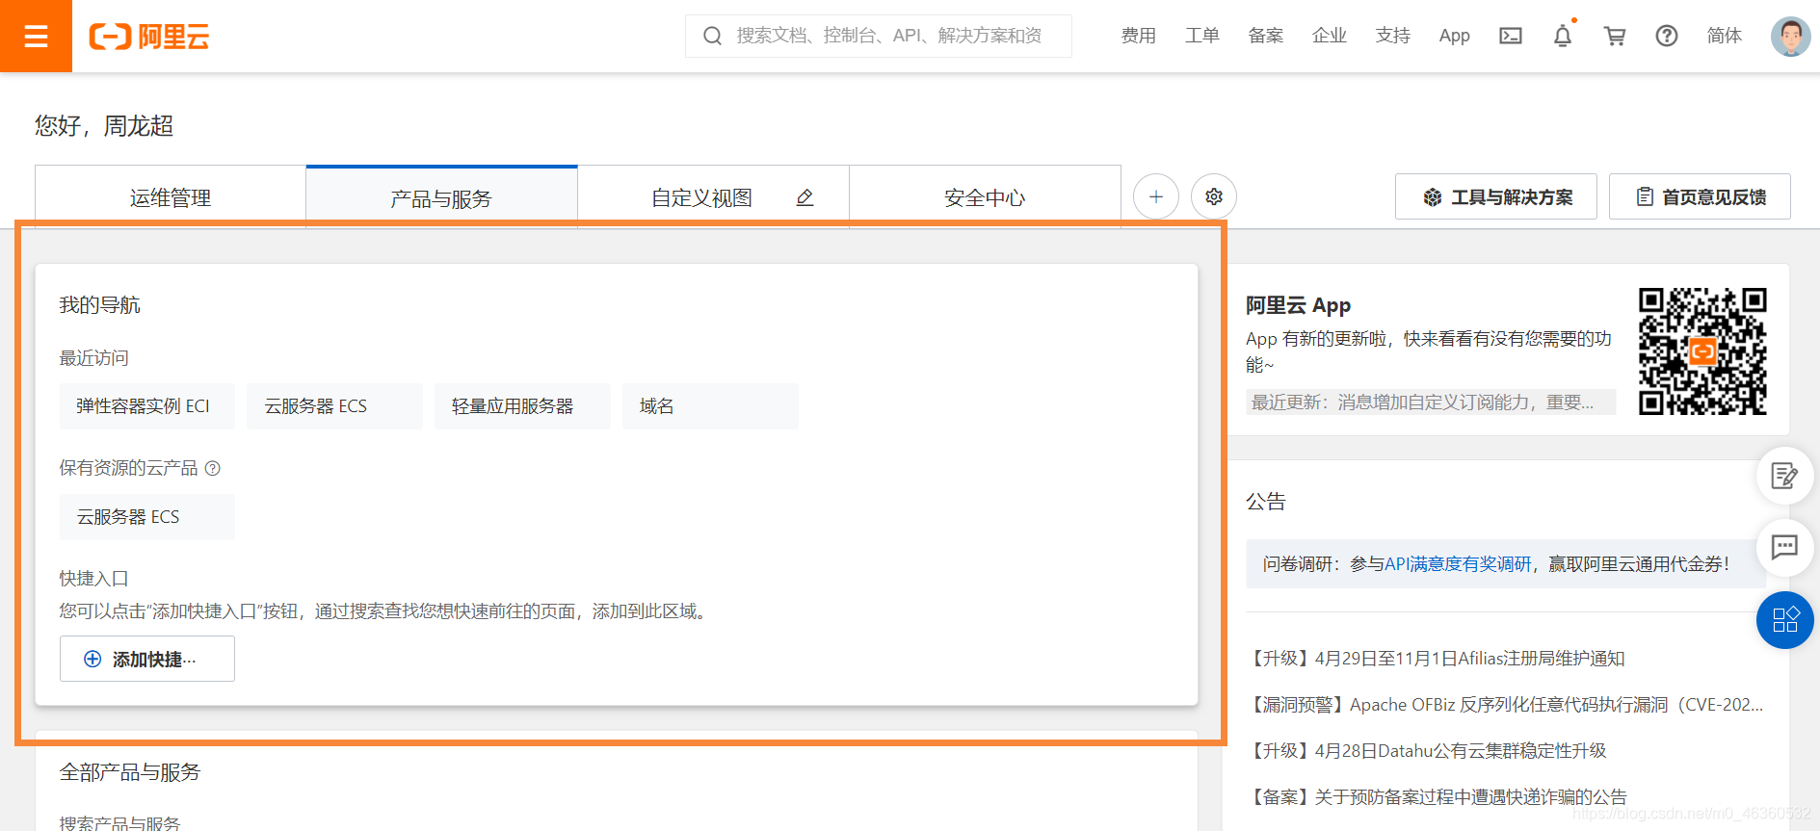
Task: Open the floating feedback edit icon
Action: click(1784, 476)
